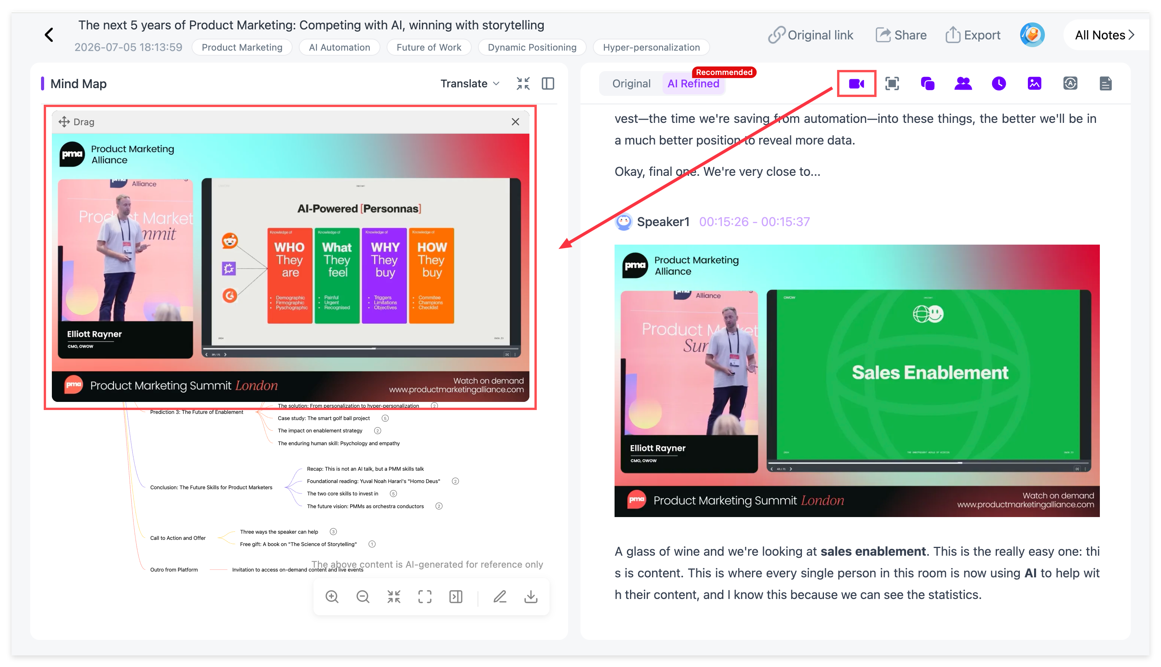This screenshot has height=667, width=1161.
Task: Click the circled A icon in the transcript toolbar
Action: click(1070, 84)
